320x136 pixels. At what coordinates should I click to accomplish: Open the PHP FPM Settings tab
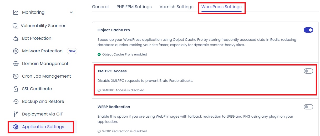pyautogui.click(x=134, y=7)
